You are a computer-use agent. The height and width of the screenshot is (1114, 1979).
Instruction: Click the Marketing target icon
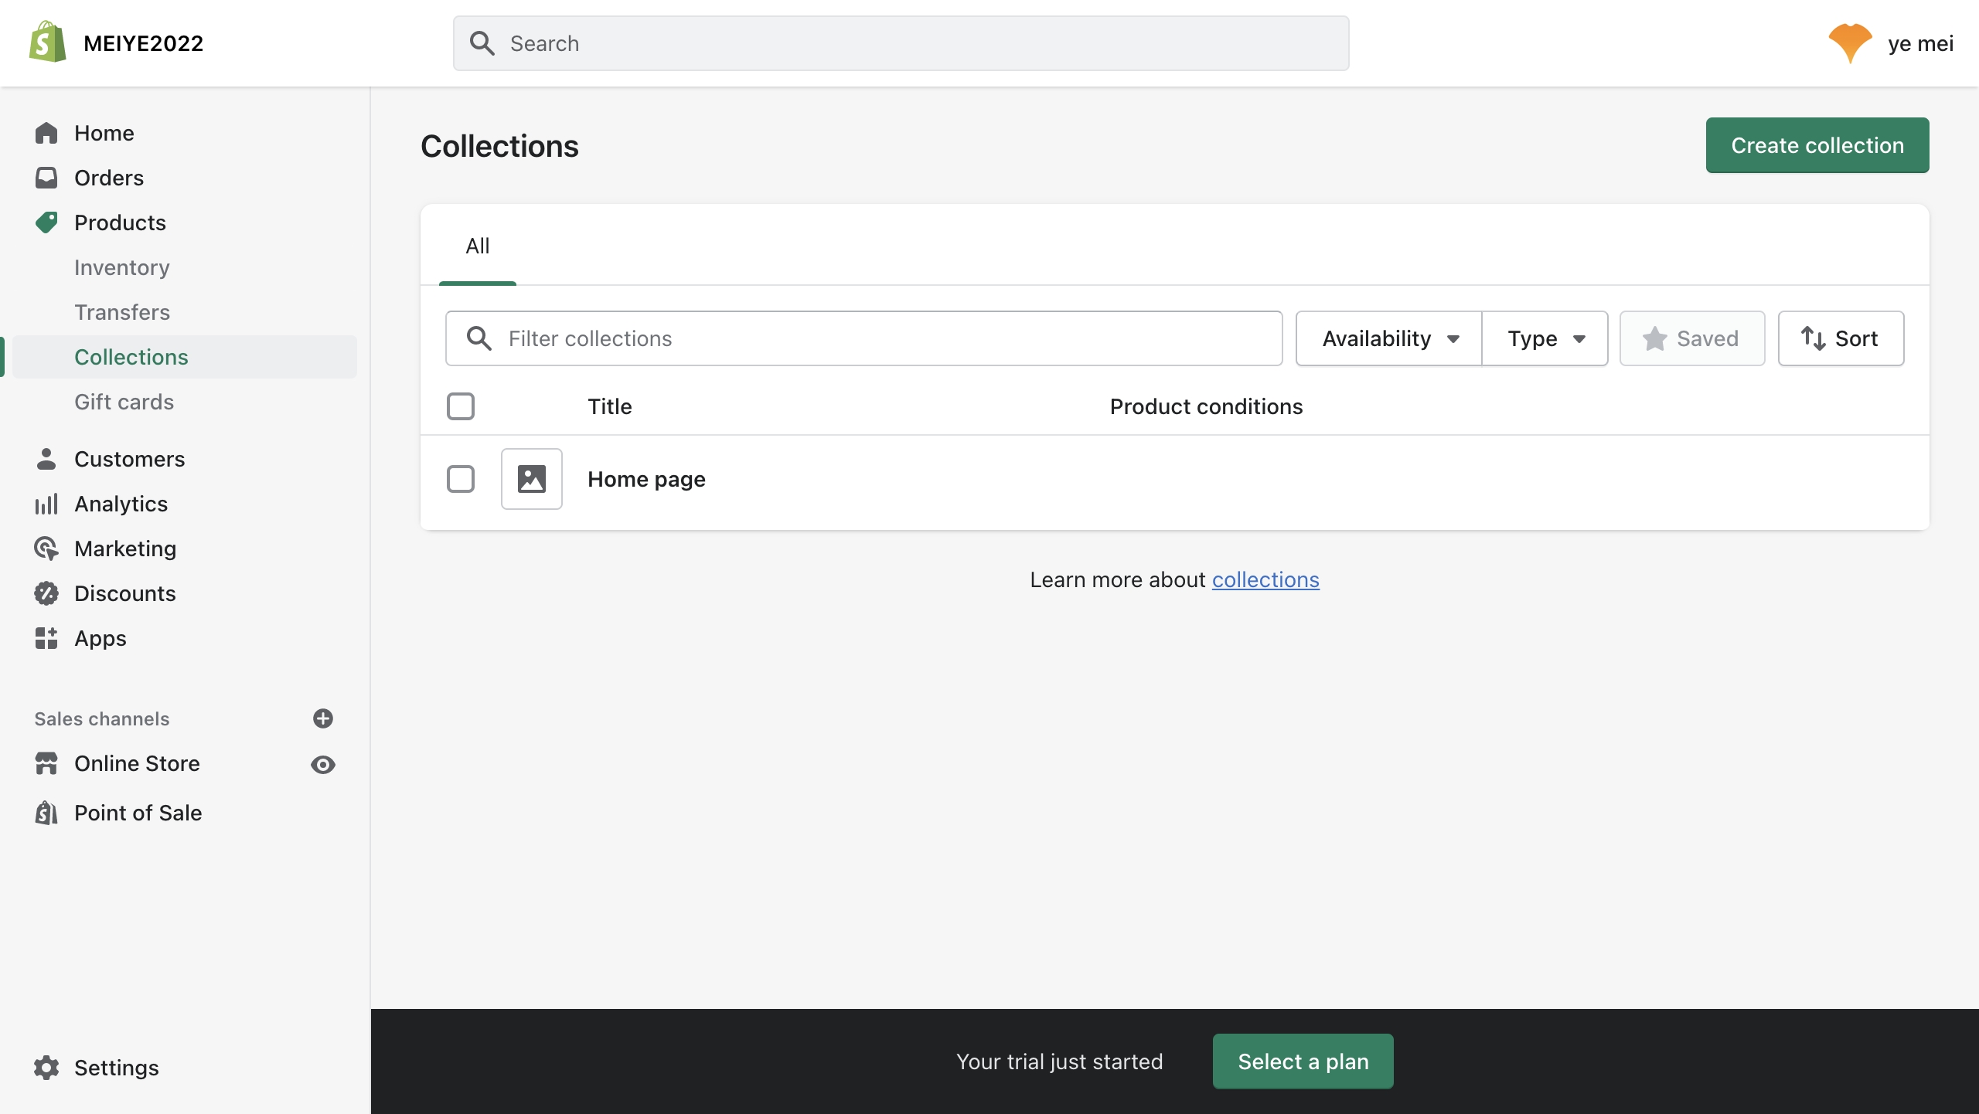[46, 549]
